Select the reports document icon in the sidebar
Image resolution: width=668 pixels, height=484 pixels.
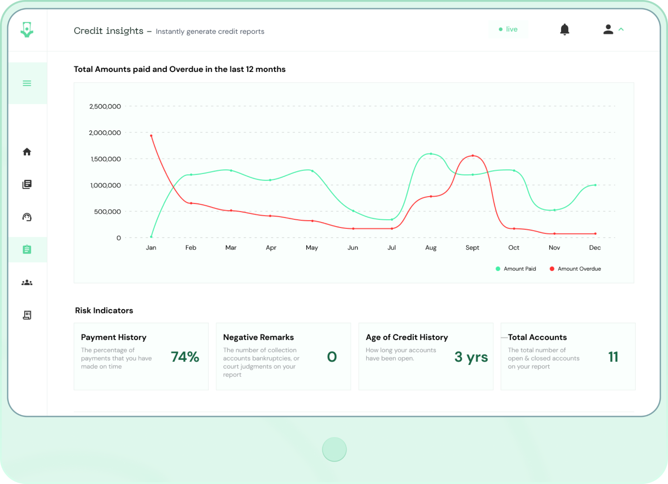27,184
